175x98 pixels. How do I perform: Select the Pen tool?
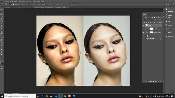[x=2, y=45]
